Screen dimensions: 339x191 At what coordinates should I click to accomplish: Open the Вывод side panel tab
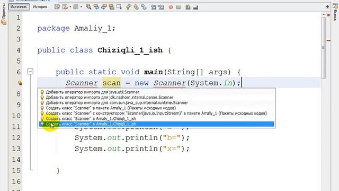pos(335,12)
